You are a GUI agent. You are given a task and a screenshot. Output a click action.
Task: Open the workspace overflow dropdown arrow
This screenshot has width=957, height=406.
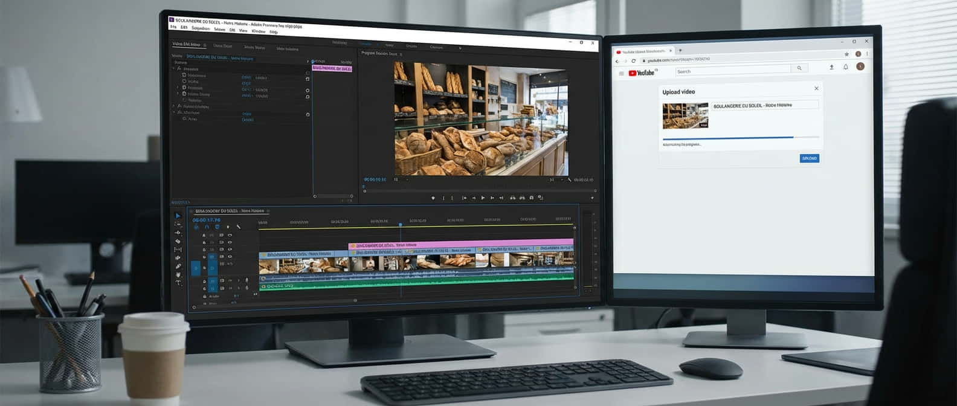[460, 48]
